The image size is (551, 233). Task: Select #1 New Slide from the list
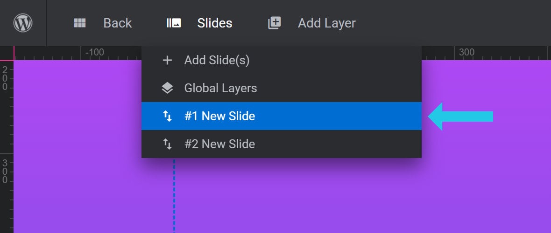tap(282, 116)
